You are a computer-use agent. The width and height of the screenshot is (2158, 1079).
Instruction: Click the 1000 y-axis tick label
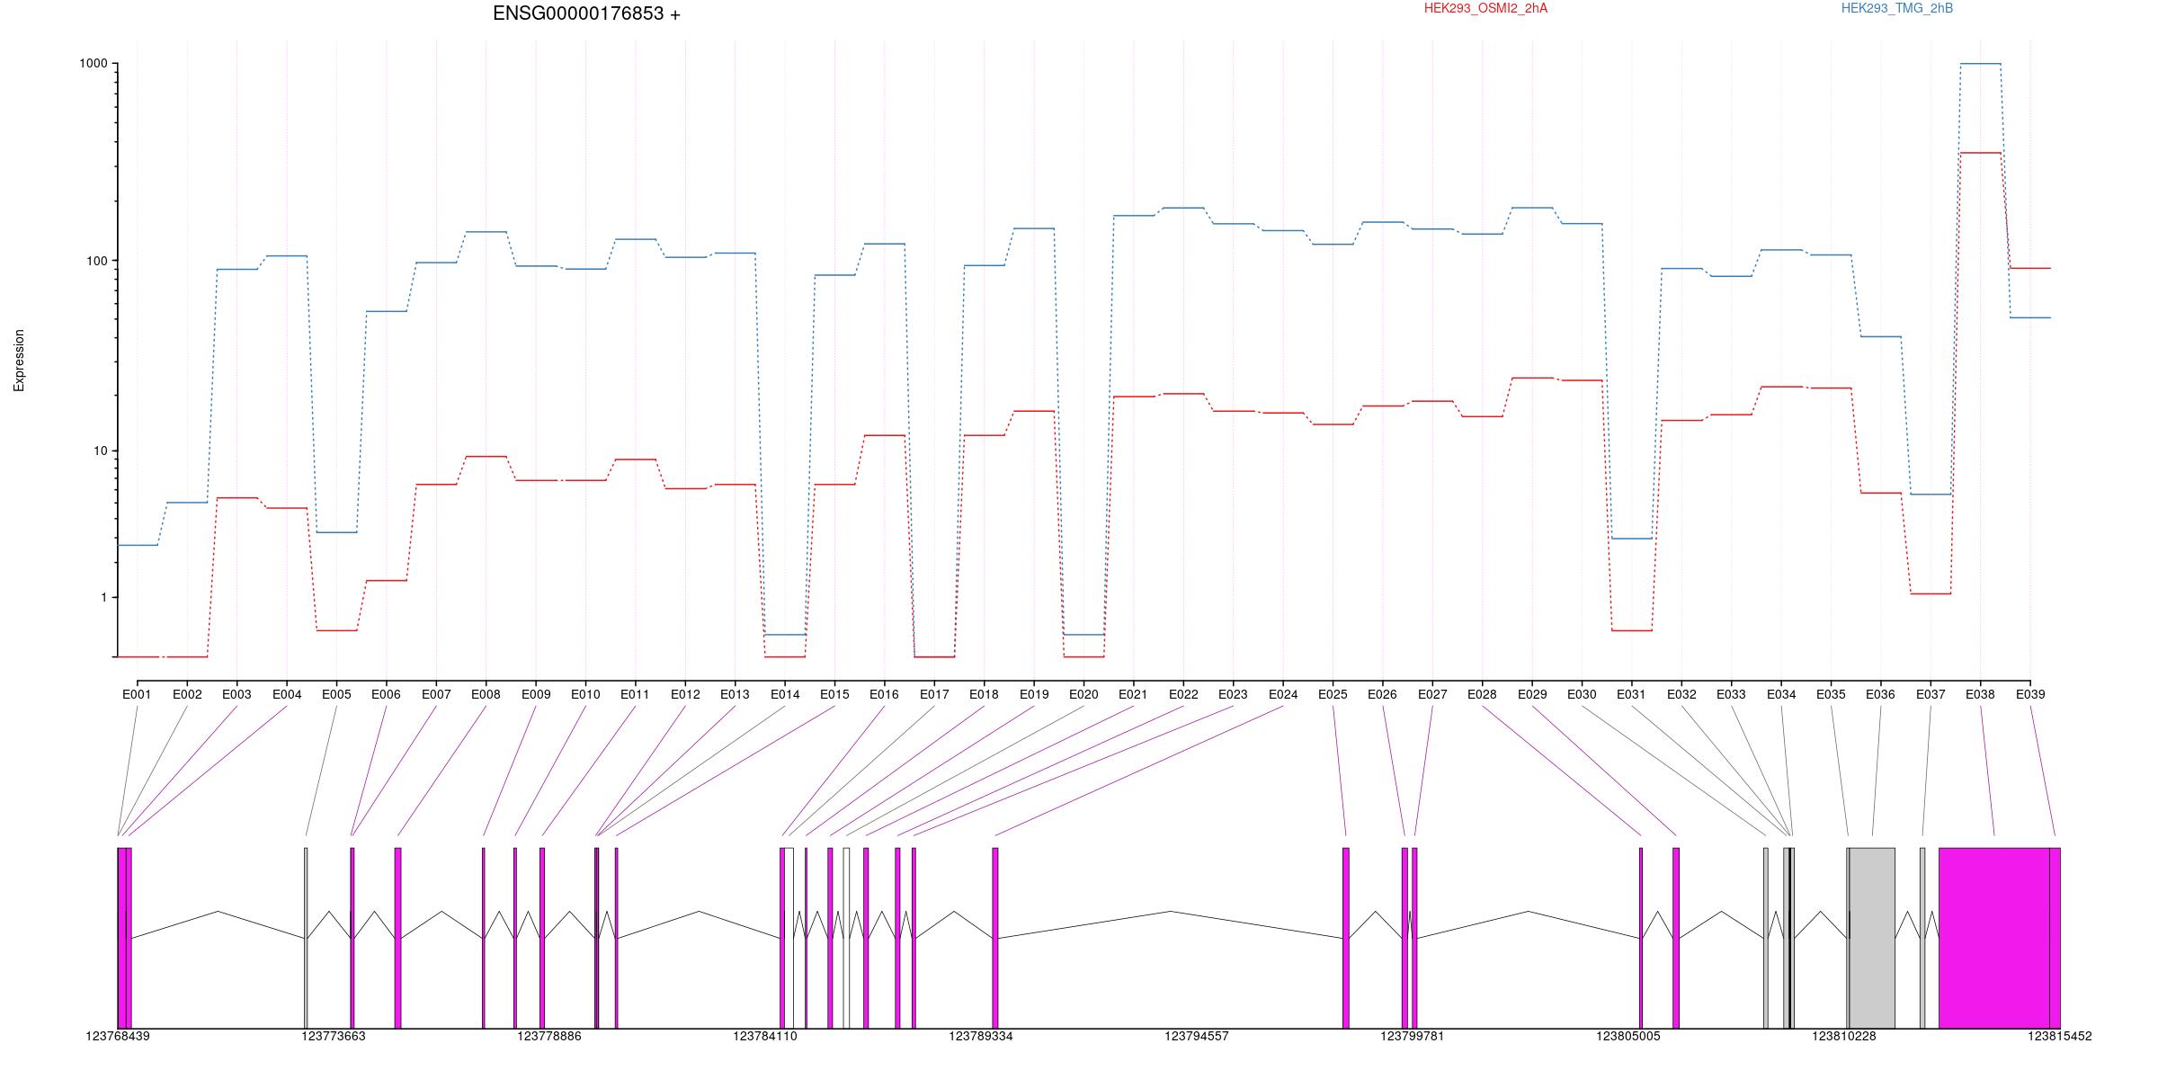click(94, 64)
